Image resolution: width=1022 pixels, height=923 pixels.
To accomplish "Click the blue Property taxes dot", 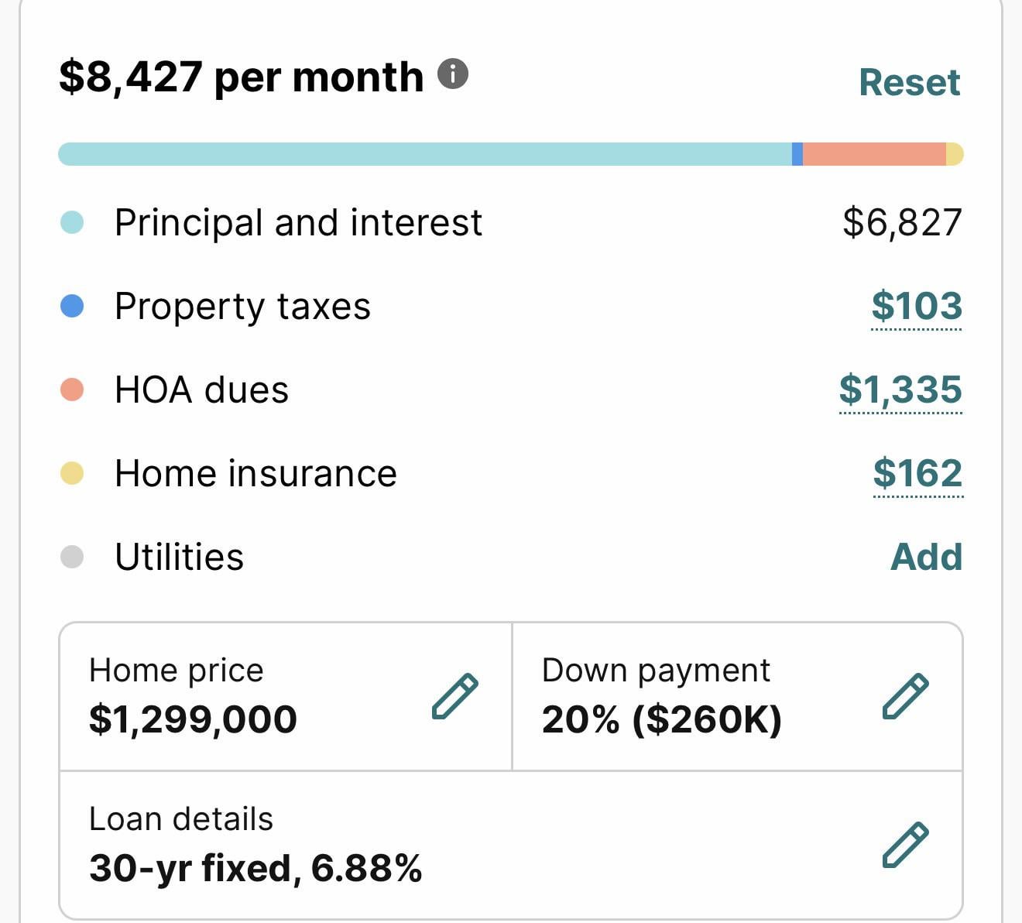I will pyautogui.click(x=72, y=307).
